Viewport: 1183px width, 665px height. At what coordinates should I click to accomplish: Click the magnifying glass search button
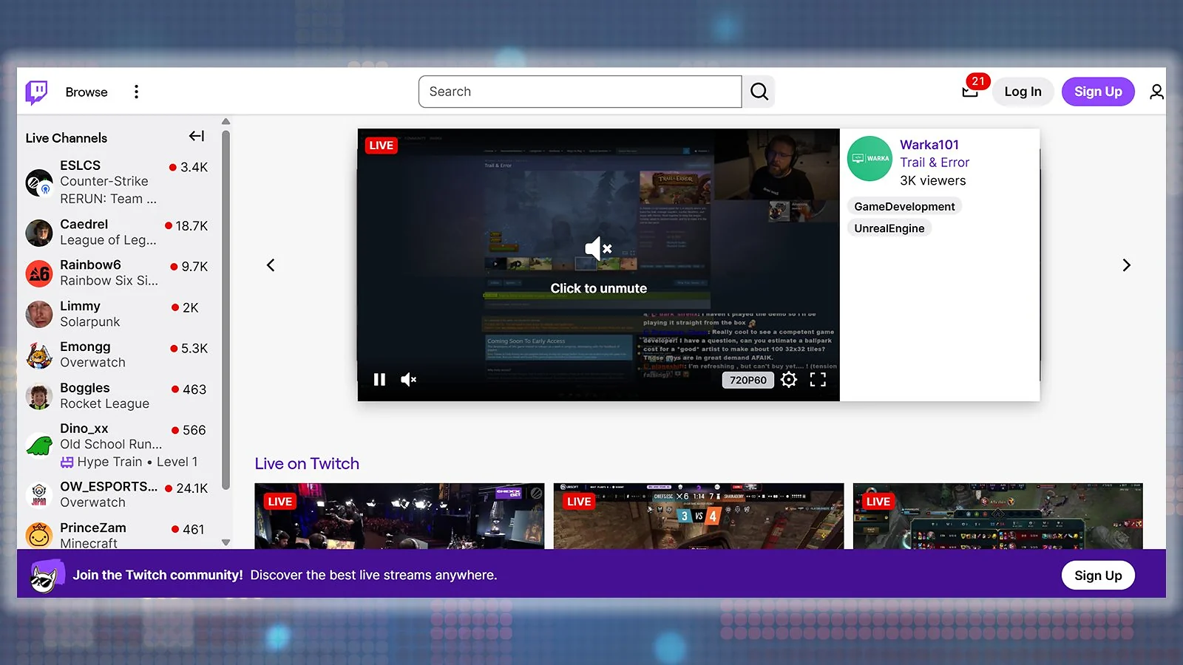pos(759,92)
